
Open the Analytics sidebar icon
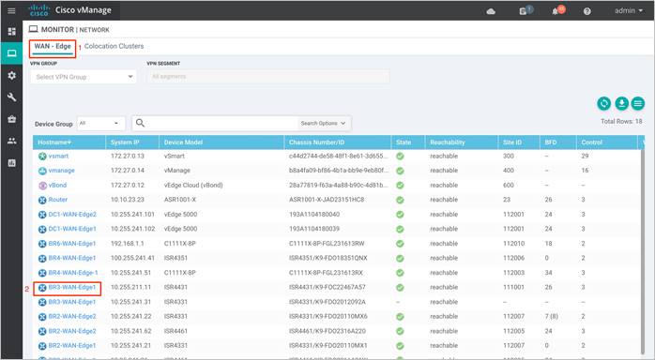point(11,163)
